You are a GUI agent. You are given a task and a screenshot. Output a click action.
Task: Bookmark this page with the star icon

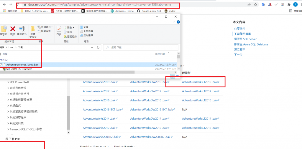pyautogui.click(x=255, y=5)
